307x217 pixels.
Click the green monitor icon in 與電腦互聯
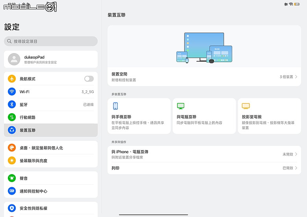[181, 106]
